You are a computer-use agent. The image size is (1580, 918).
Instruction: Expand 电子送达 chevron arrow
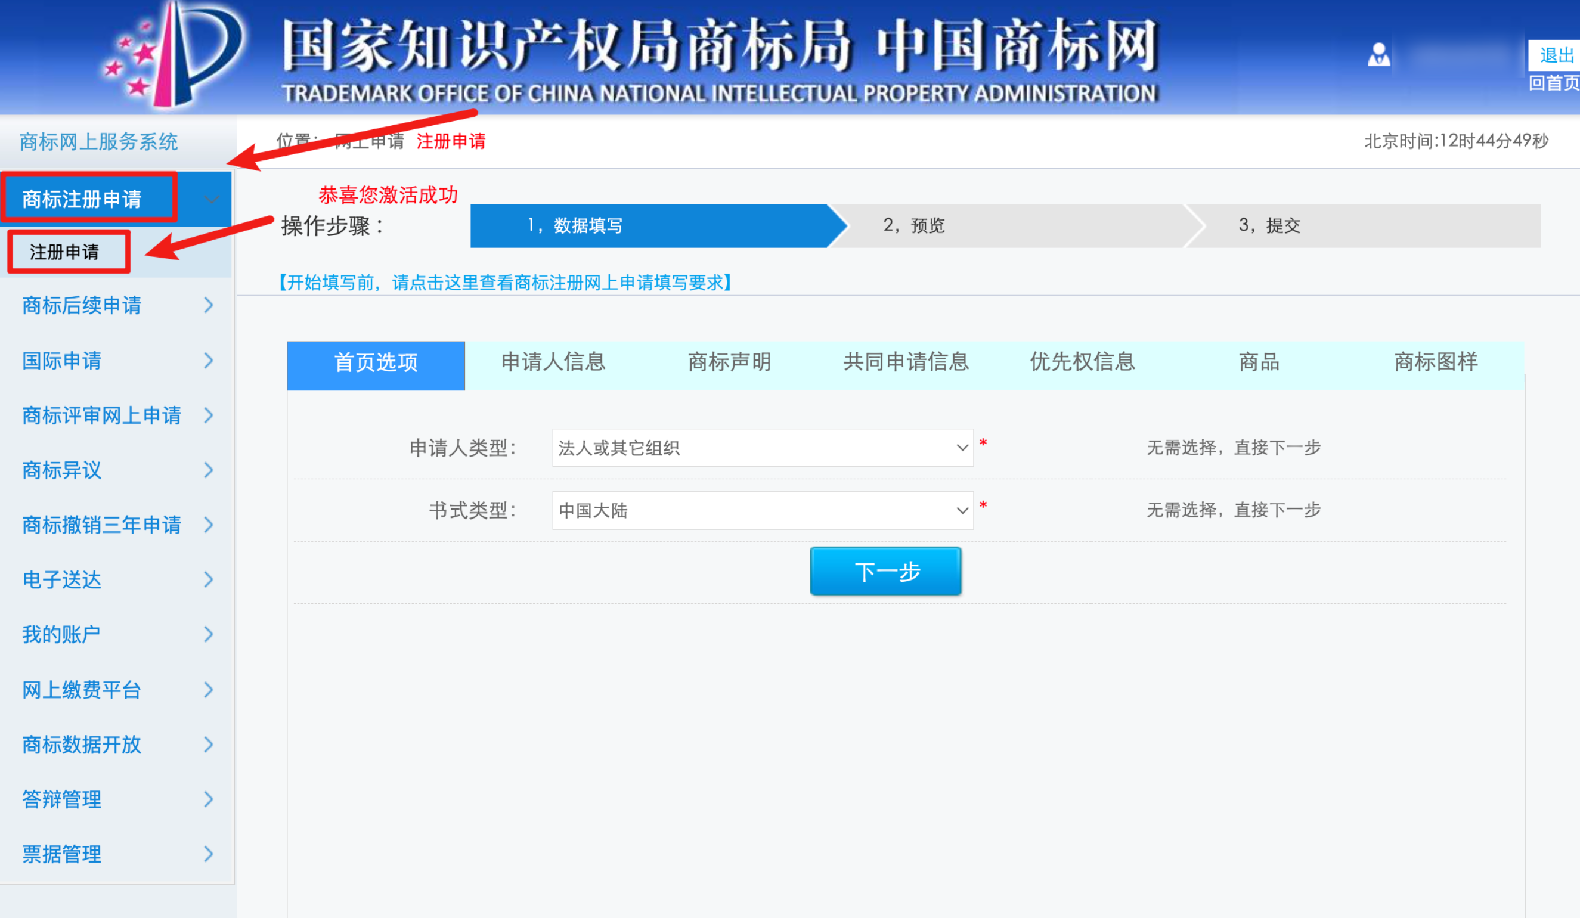209,579
